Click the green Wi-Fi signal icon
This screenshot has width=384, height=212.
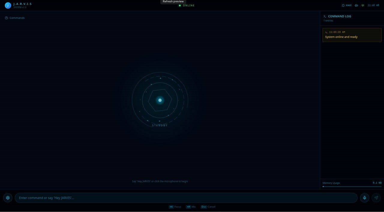363,5
